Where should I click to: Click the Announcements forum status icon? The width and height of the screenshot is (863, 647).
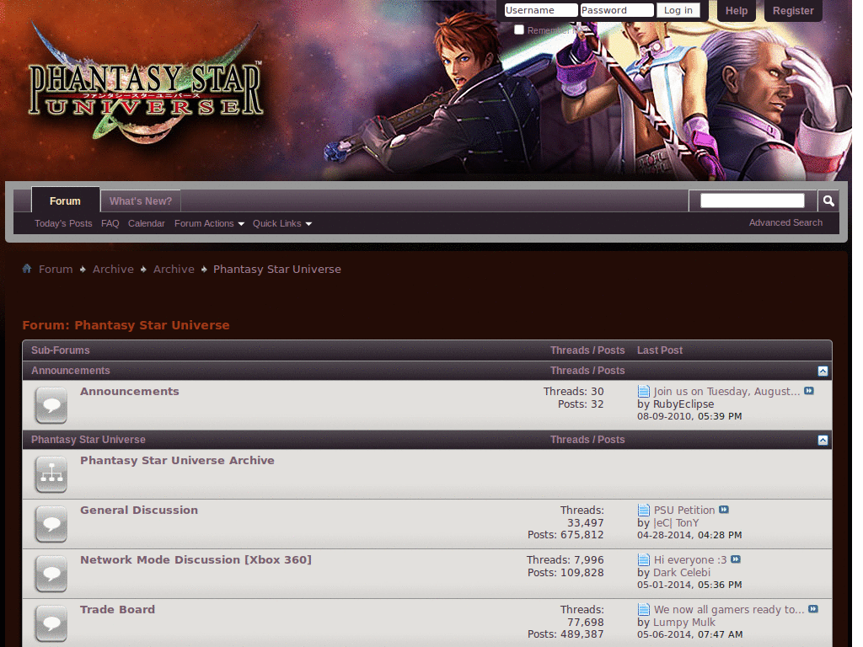[x=51, y=405]
